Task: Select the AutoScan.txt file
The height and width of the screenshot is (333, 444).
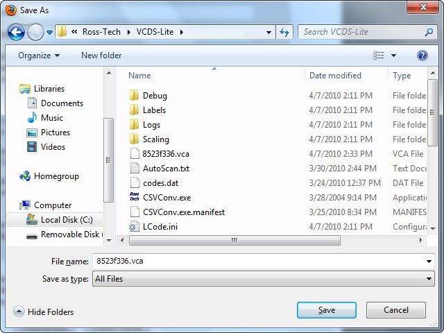Action: tap(166, 169)
